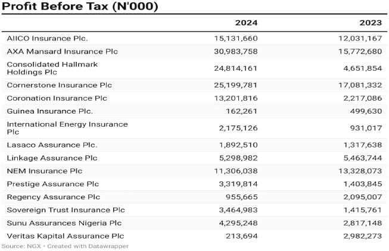
Task: Select AXA Mansard Insurance Plc row label
Action: pyautogui.click(x=63, y=52)
